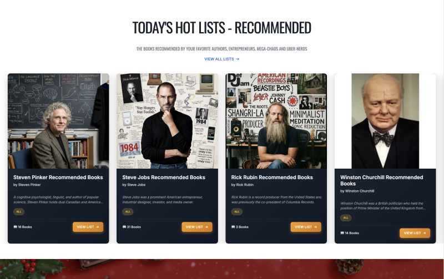The width and height of the screenshot is (444, 279).
Task: Open the Rick Rubin studio thumbnail
Action: [x=276, y=121]
